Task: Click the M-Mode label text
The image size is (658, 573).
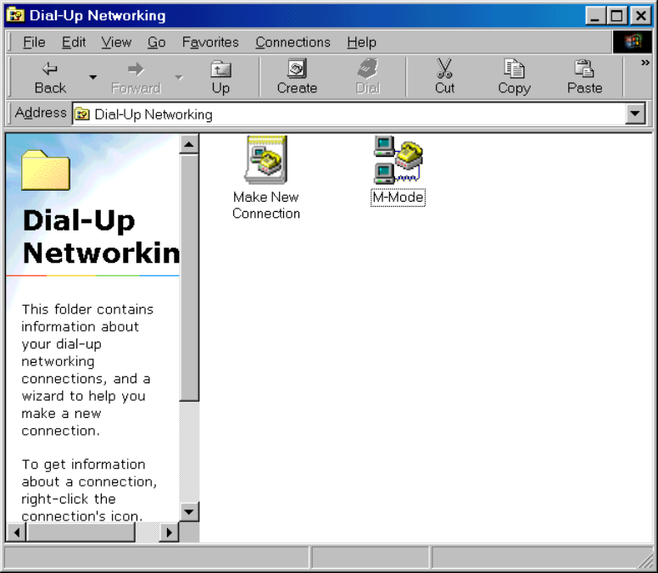Action: tap(398, 197)
